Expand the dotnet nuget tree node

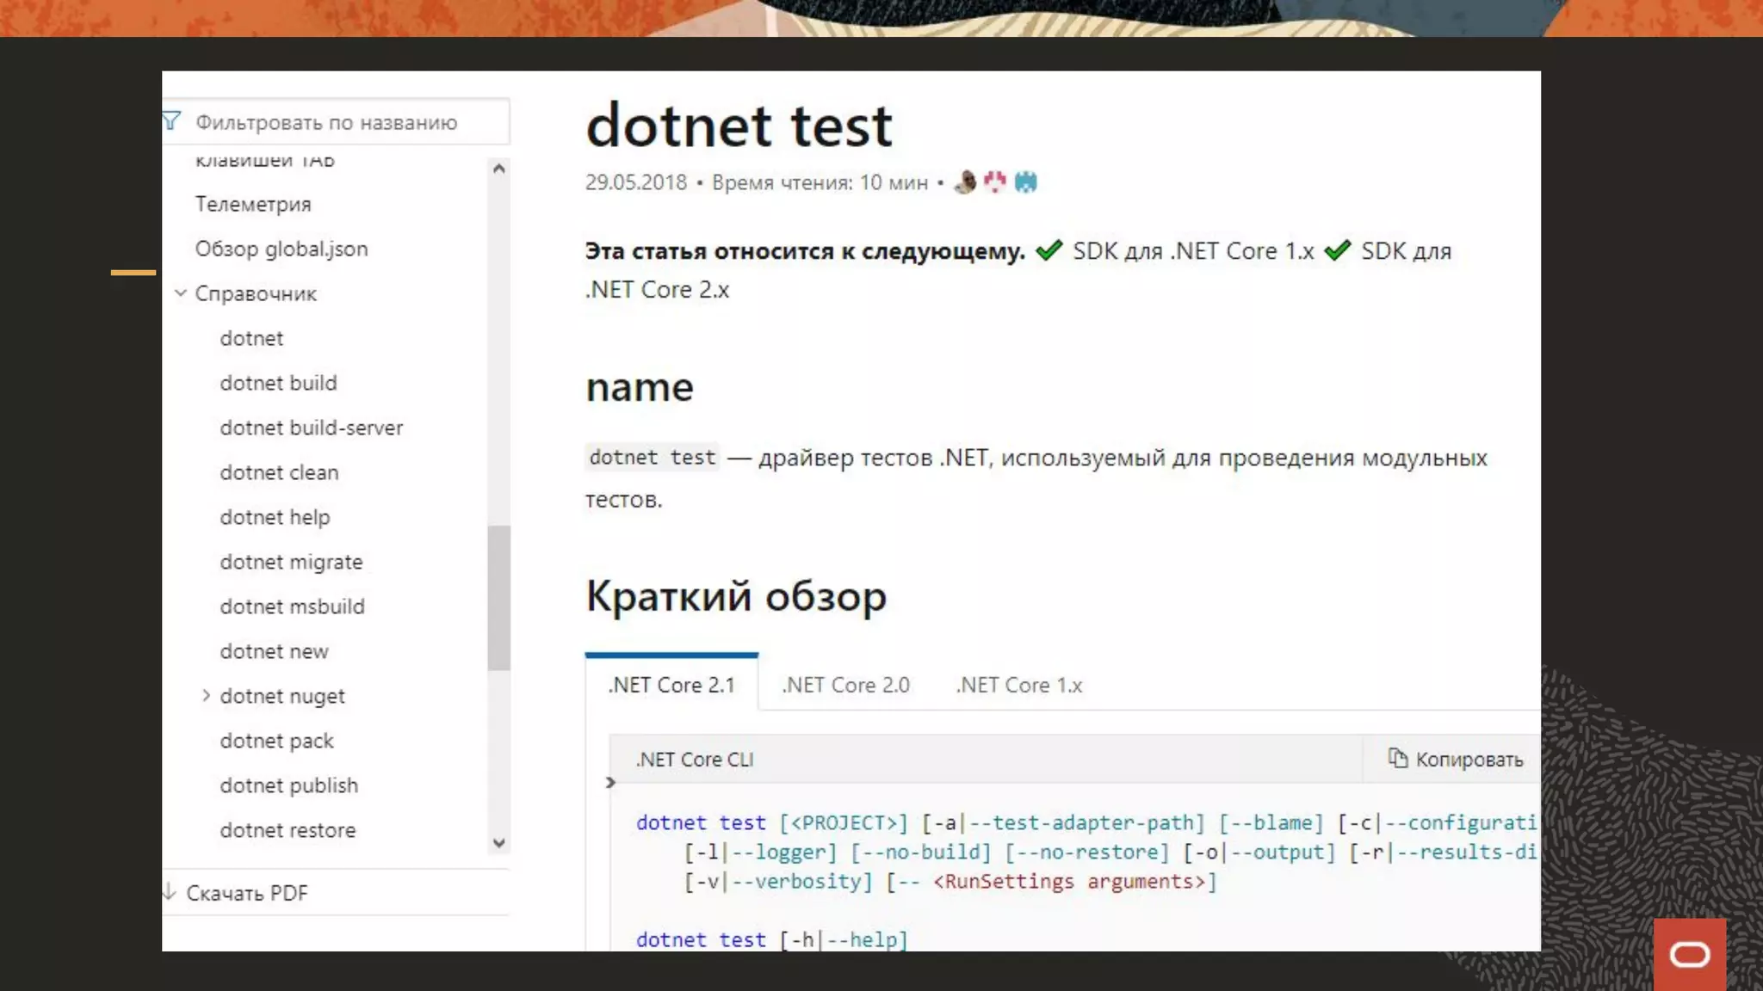206,695
